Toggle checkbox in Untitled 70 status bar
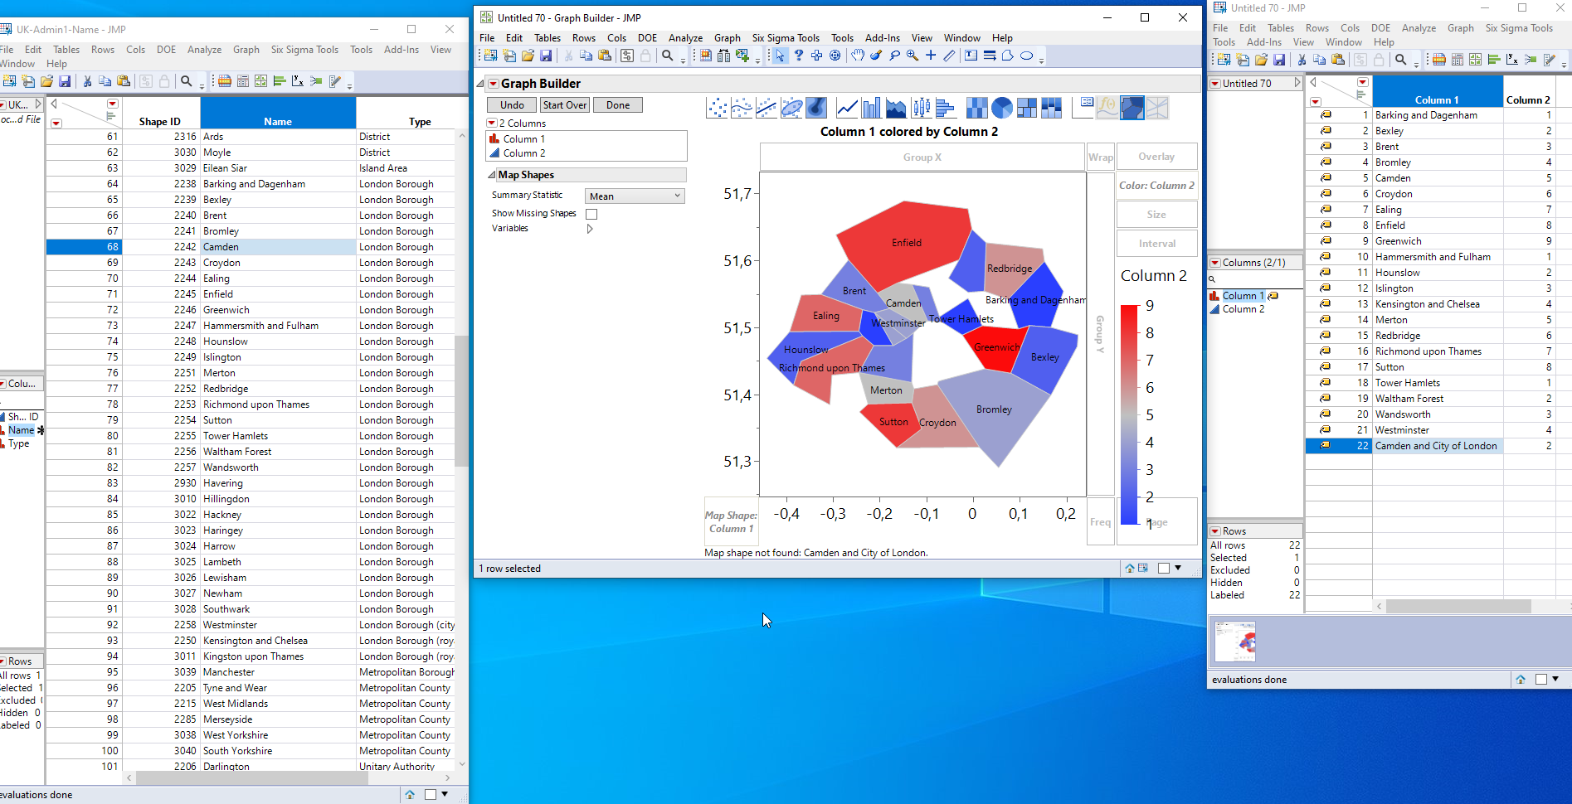The width and height of the screenshot is (1572, 804). coord(1540,680)
